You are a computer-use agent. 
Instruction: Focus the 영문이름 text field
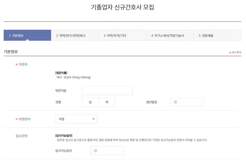107,91
